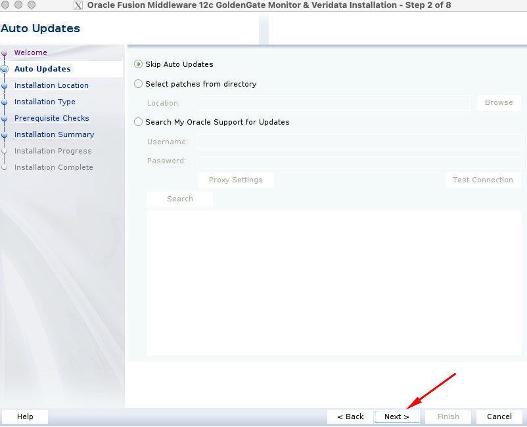The width and height of the screenshot is (527, 427).
Task: Click the Installation Summary step bullet icon
Action: [x=5, y=135]
